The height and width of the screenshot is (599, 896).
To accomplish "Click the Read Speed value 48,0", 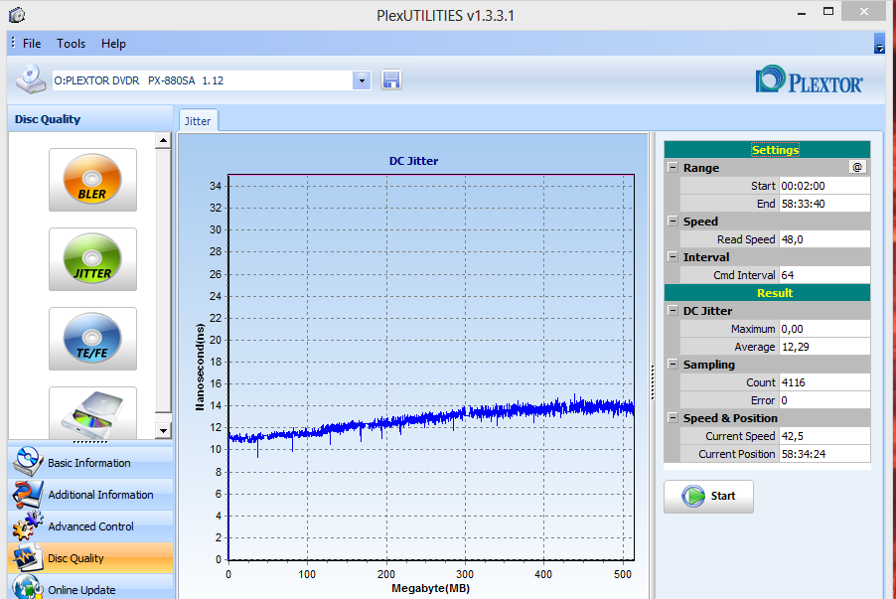I will [x=824, y=239].
